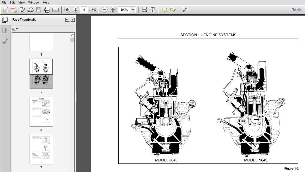Select the Highlight Text tool

173,10
